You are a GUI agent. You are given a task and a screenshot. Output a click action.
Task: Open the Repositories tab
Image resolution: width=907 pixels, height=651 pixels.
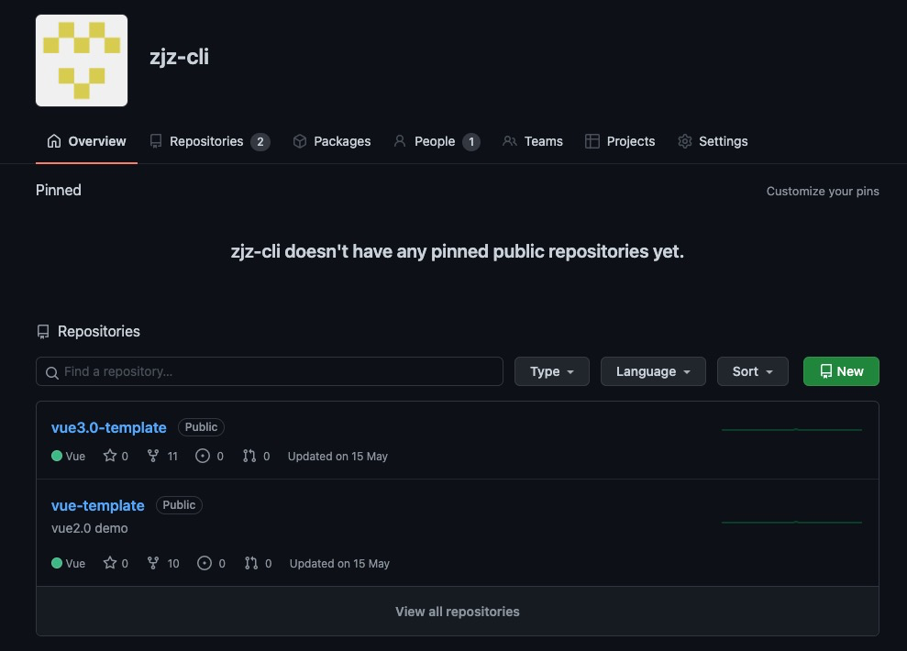209,141
